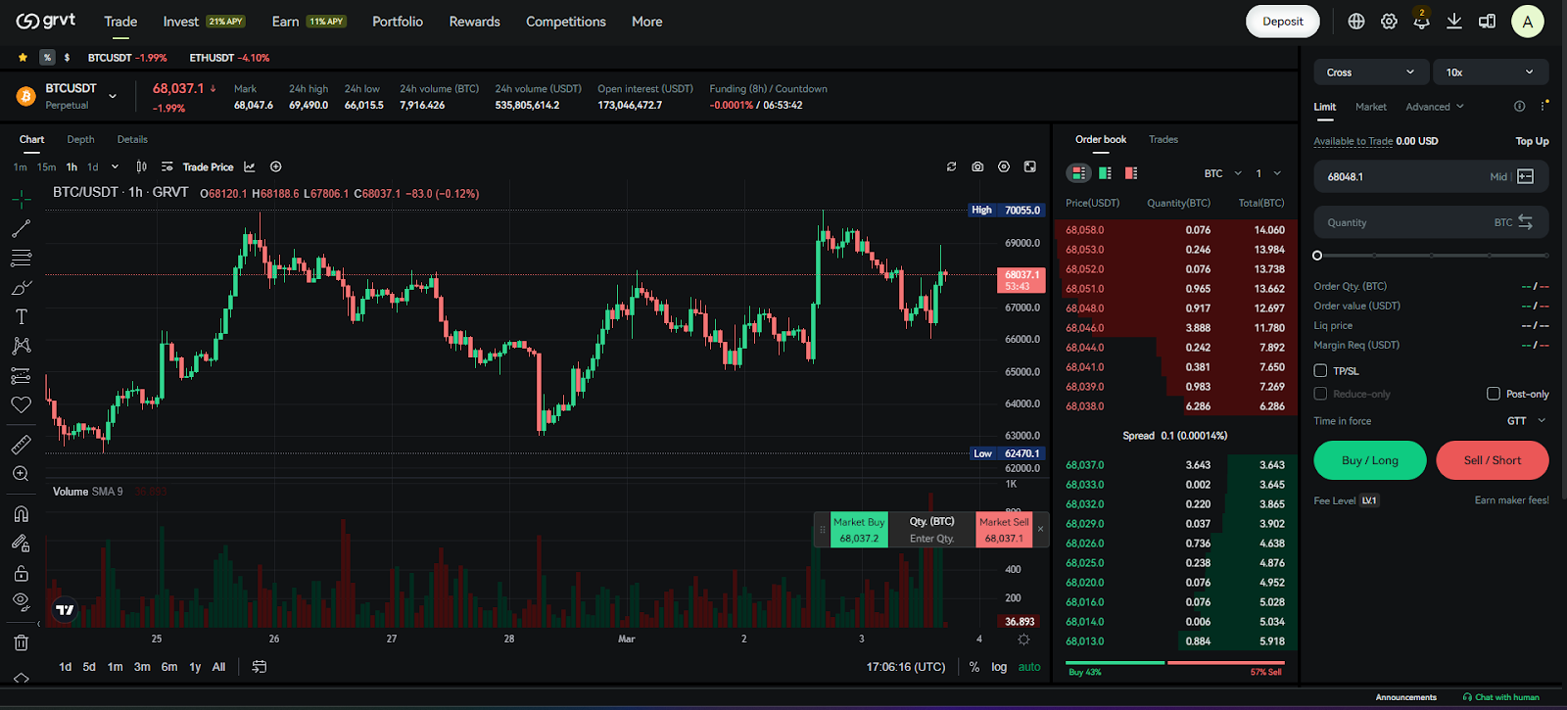Enable the Post-only checkbox
1567x710 pixels.
1494,394
